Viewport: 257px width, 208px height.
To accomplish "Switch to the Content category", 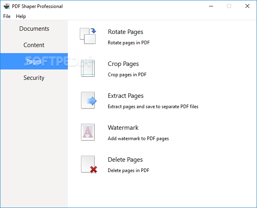I will click(x=34, y=45).
